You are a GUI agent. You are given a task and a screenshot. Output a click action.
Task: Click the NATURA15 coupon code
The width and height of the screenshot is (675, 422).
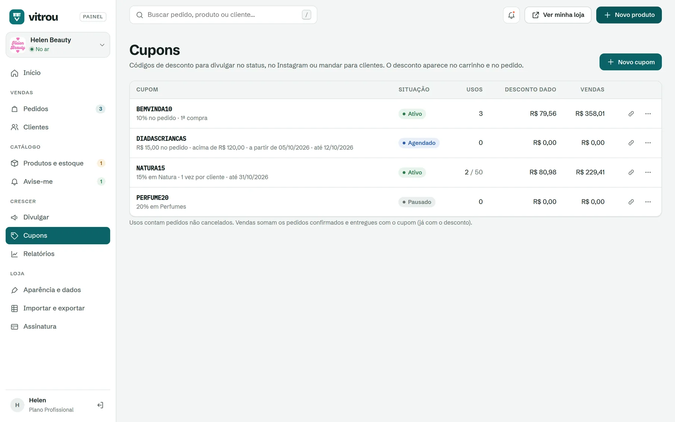(151, 168)
